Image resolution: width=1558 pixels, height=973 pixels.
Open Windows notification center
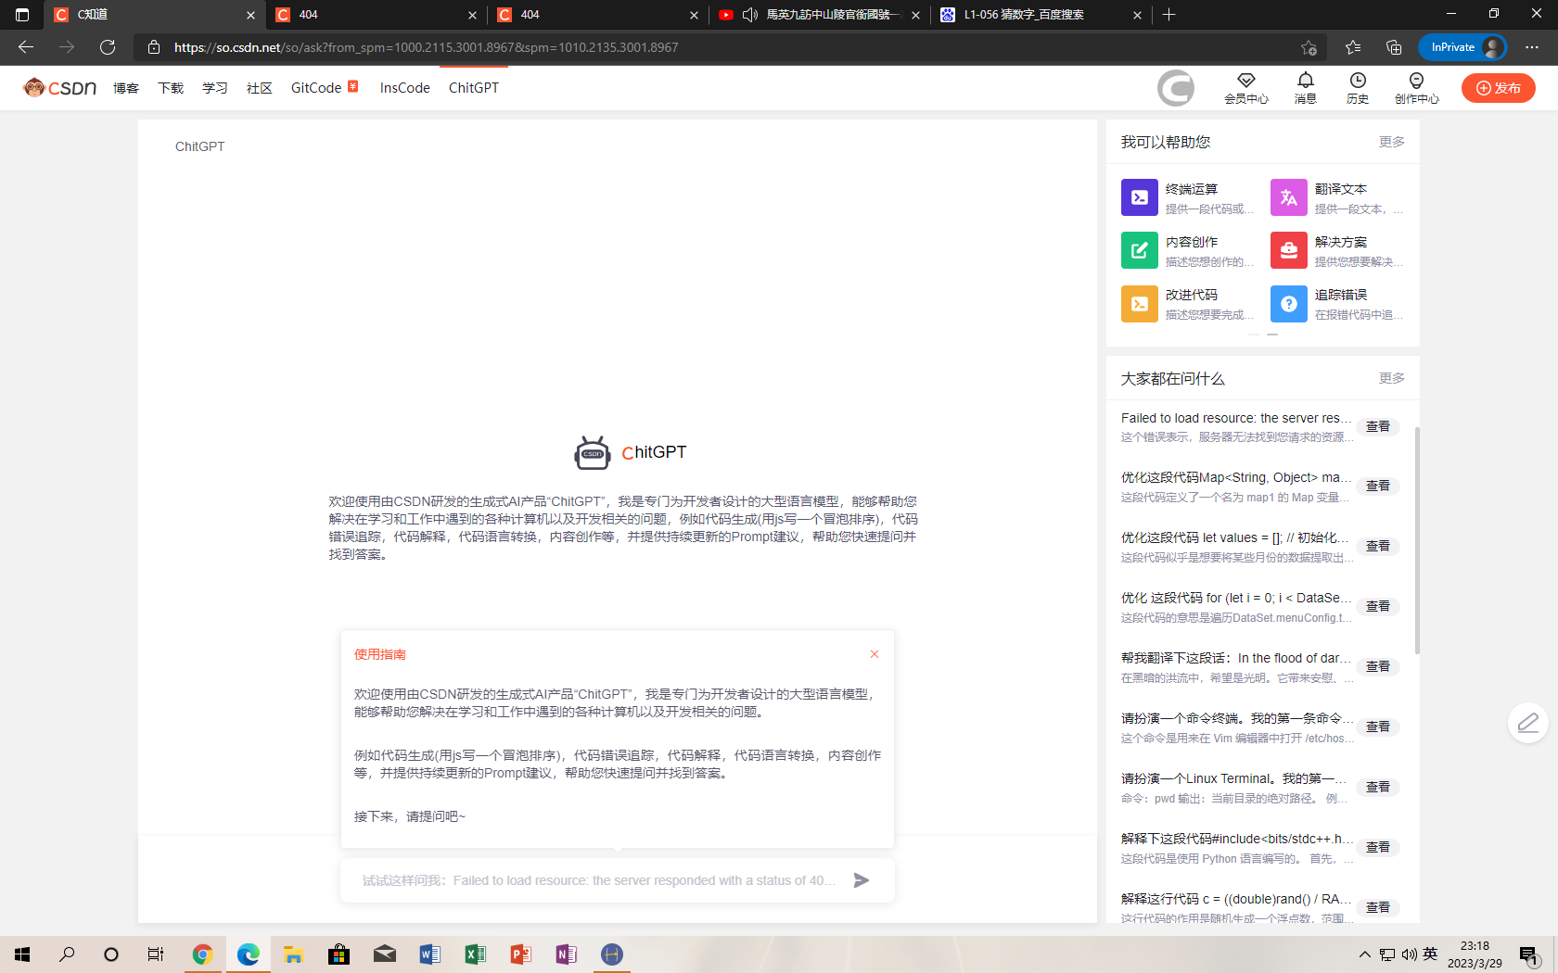point(1528,954)
